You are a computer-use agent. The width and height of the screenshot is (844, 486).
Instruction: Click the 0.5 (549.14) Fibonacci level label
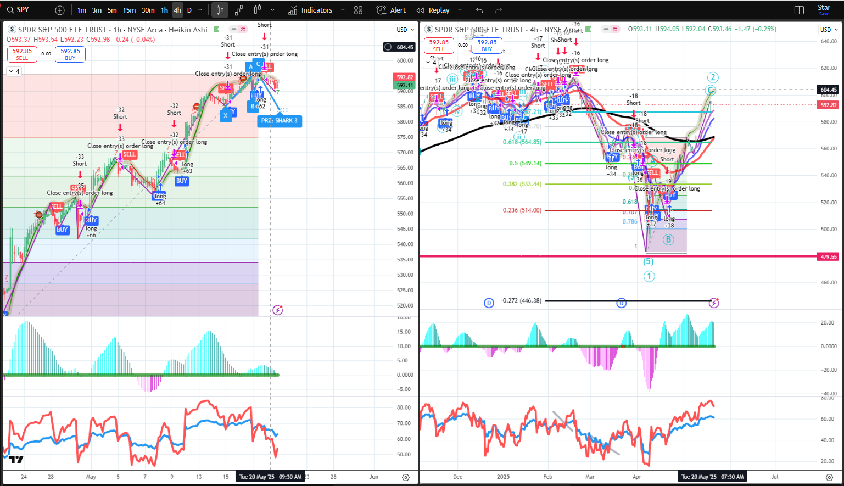pos(525,164)
